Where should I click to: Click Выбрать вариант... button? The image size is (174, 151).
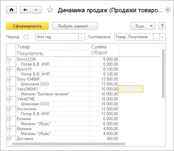click(75, 26)
